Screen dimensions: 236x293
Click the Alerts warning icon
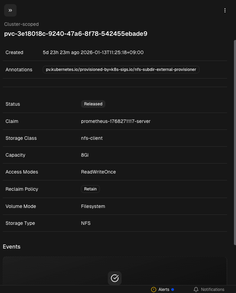pos(154,290)
